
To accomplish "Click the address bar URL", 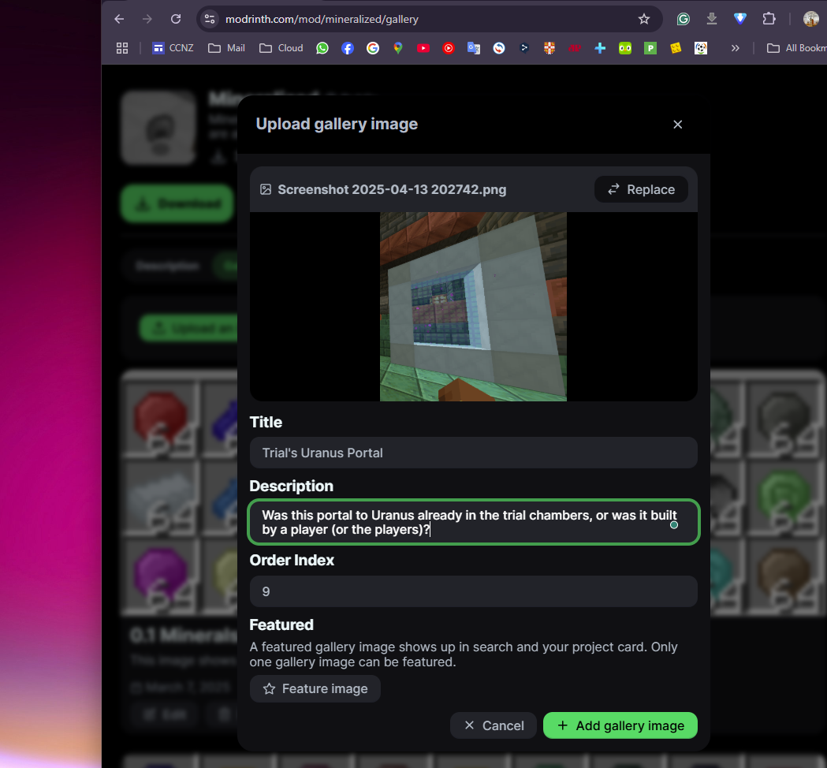I will coord(322,19).
